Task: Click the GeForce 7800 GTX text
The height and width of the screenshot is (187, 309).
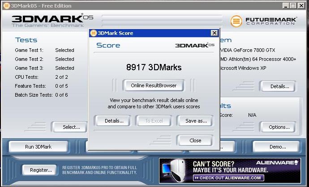Action: [248, 50]
